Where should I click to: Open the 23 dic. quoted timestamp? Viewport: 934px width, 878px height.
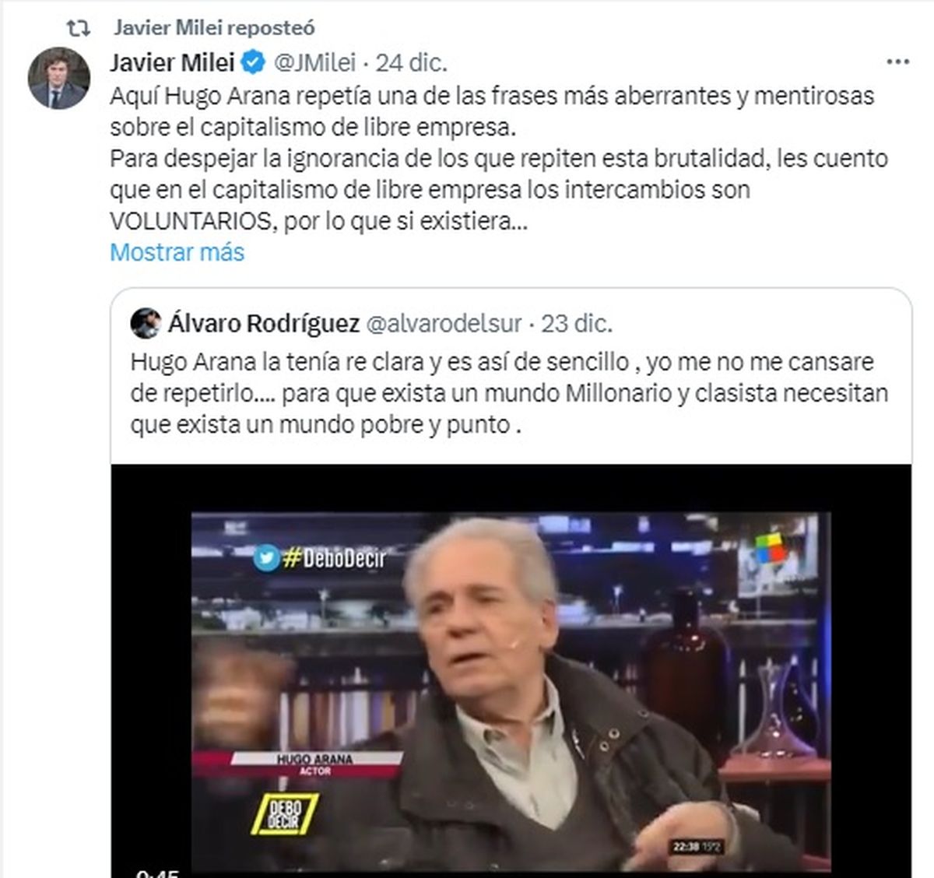pyautogui.click(x=577, y=323)
